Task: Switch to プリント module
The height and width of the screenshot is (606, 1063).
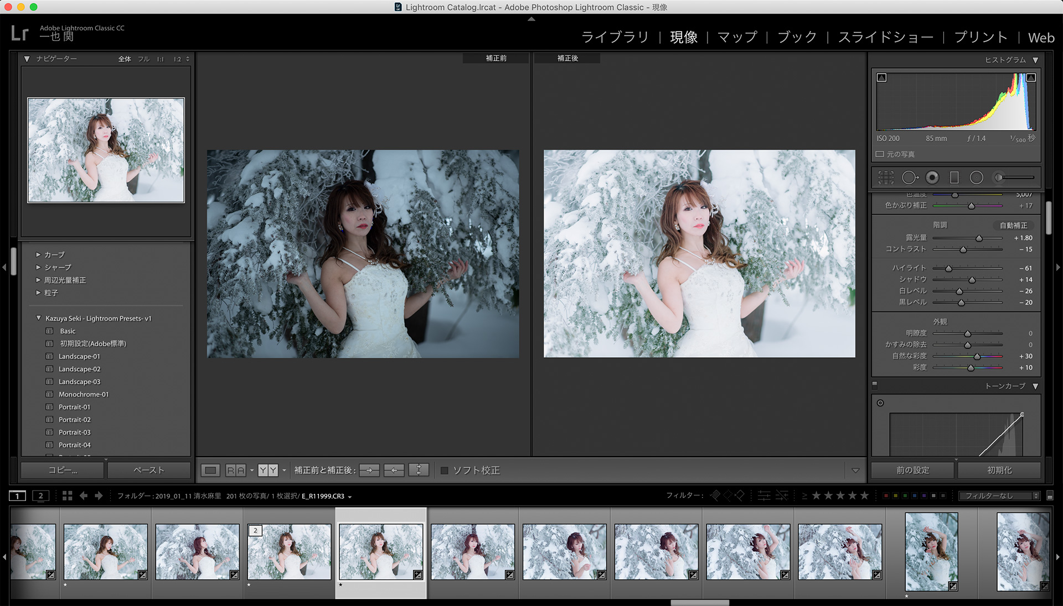Action: click(981, 37)
